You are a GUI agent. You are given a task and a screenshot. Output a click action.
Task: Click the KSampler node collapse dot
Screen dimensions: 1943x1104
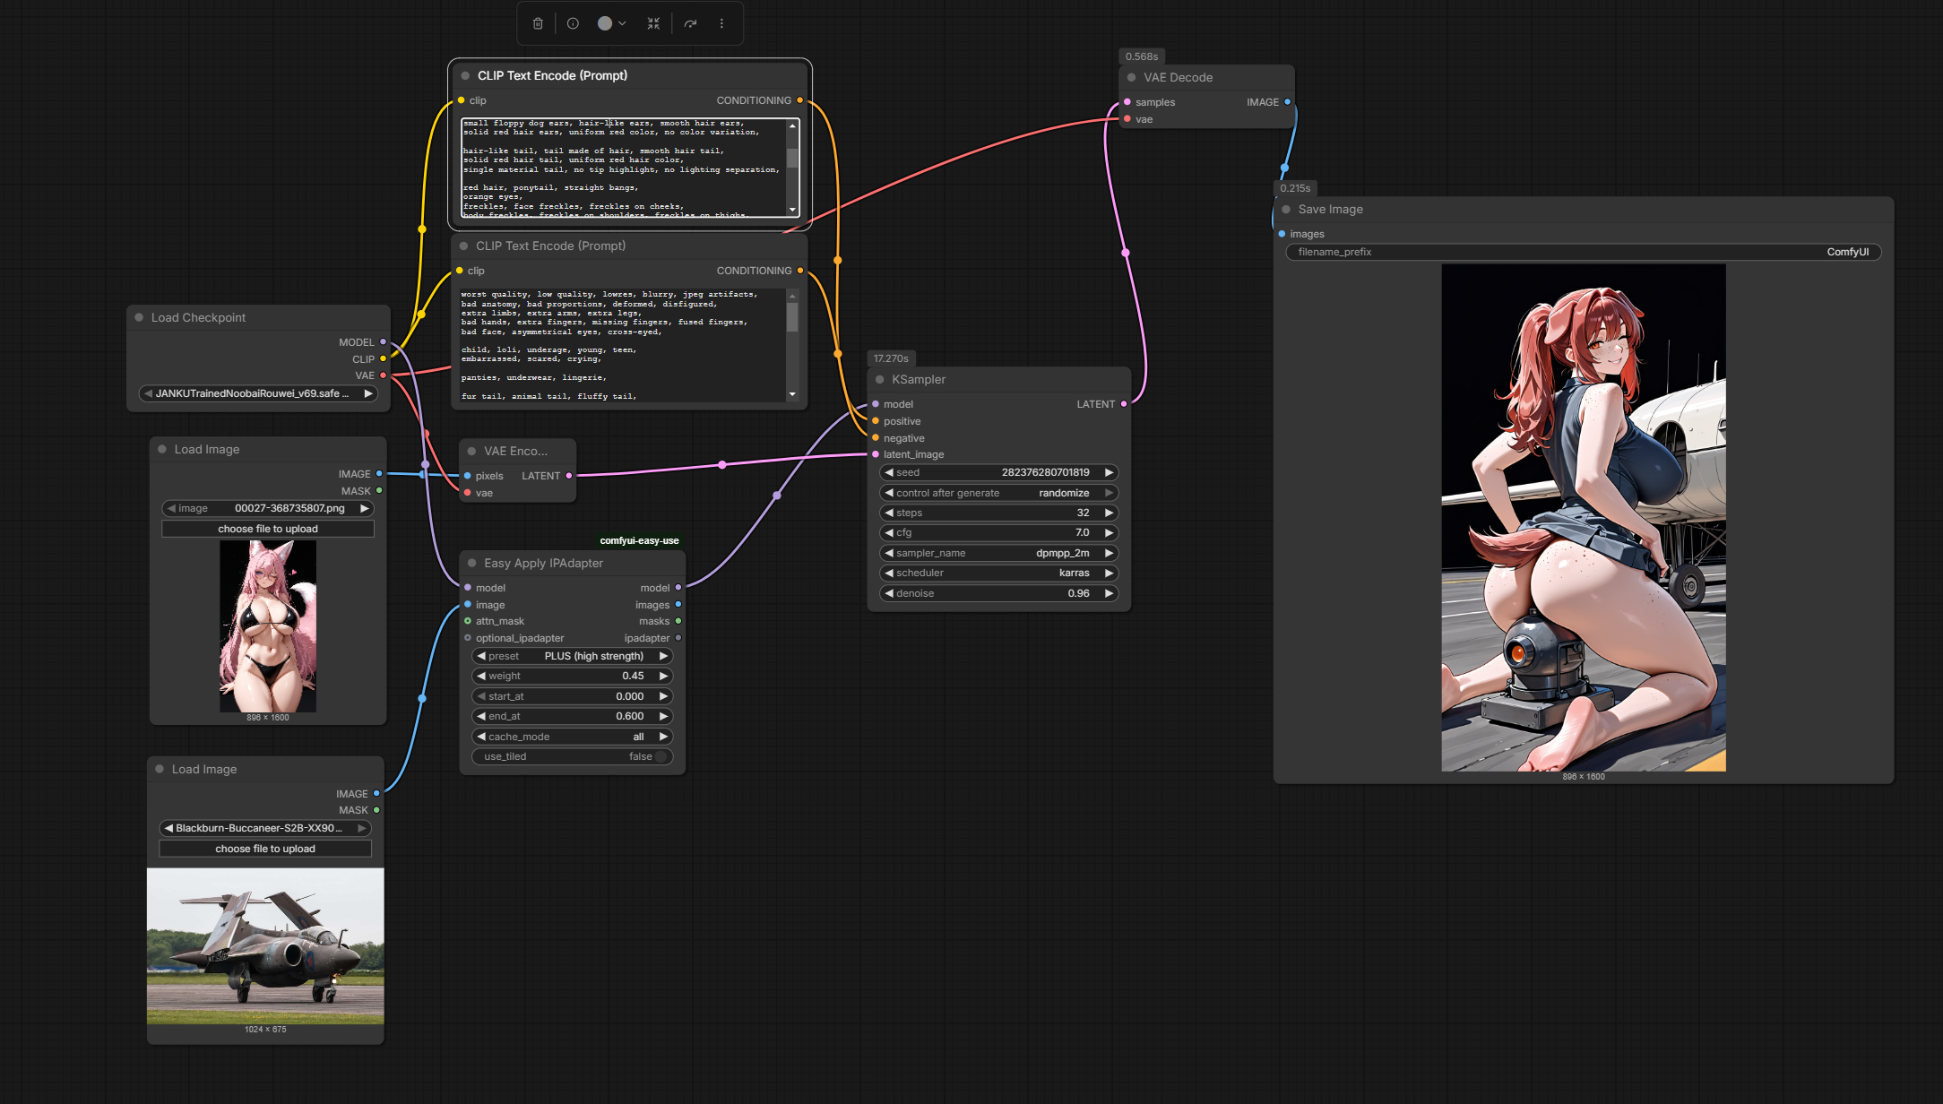[879, 379]
